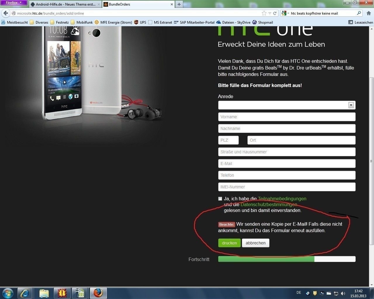
Task: Open the Firefox main menu button
Action: coord(13,3)
